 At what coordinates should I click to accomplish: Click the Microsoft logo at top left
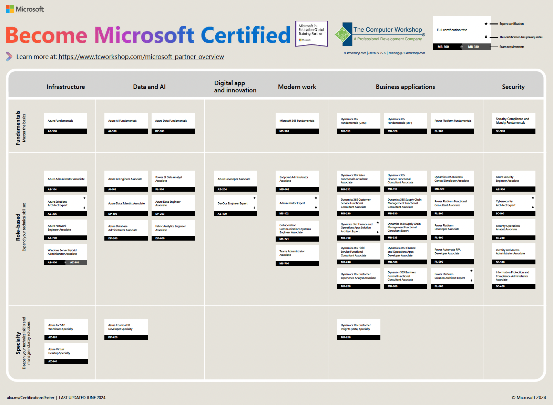tap(25, 9)
